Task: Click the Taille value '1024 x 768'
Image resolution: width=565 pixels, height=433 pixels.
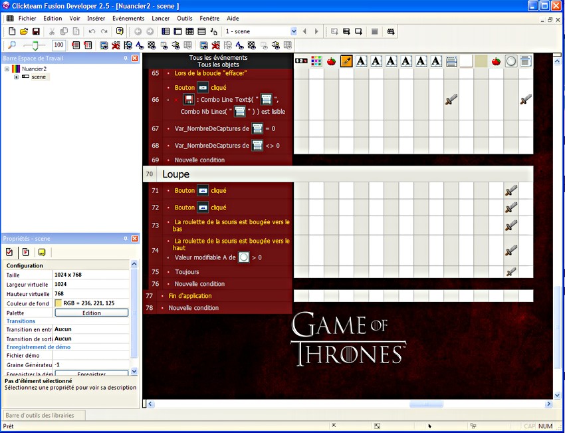Action: click(x=68, y=275)
